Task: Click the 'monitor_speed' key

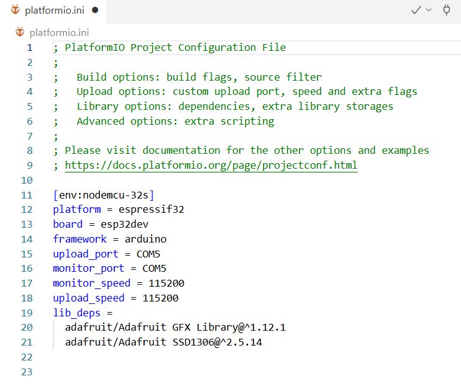Action: pyautogui.click(x=91, y=284)
